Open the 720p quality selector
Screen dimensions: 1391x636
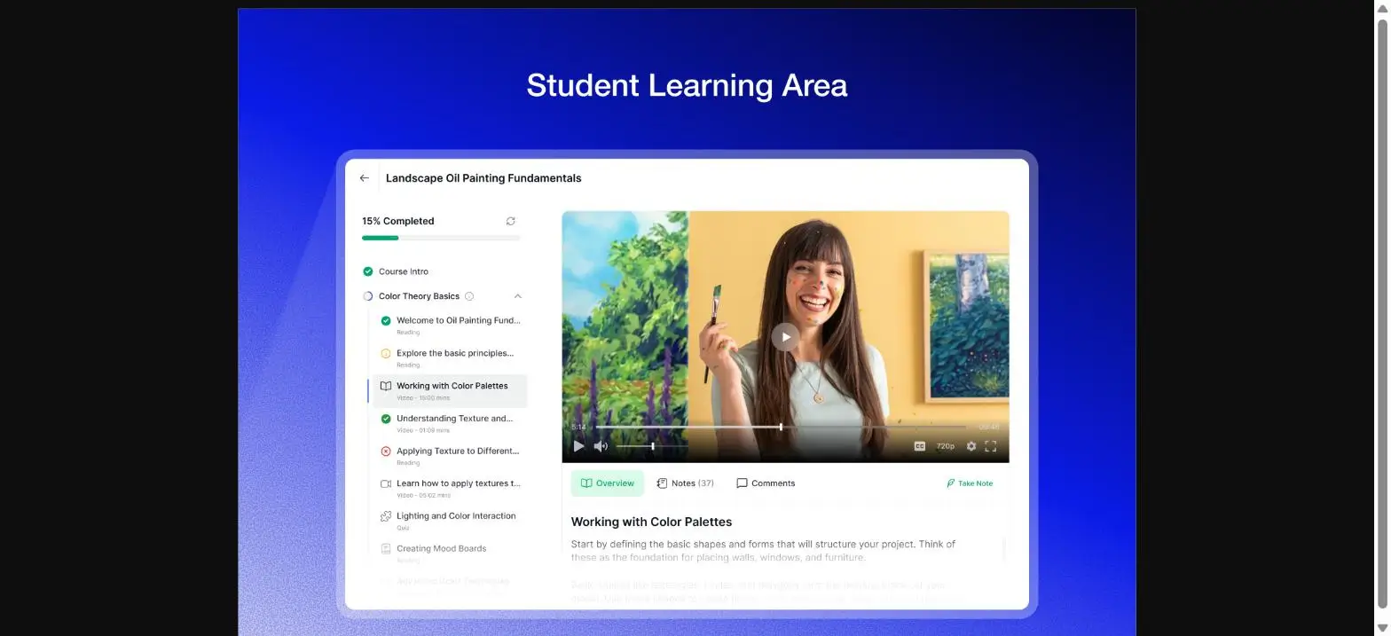tap(946, 446)
